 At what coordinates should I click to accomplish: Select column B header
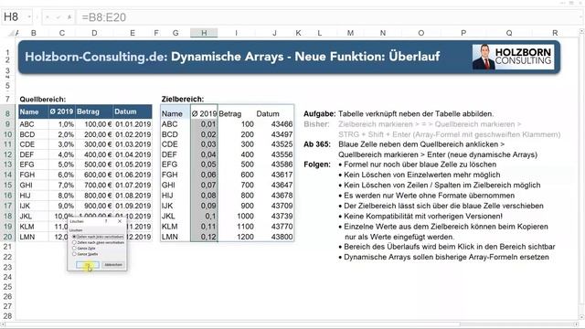tap(34, 33)
